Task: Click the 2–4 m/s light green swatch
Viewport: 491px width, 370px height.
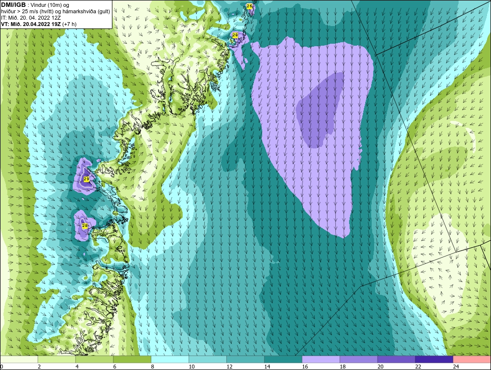Action: coord(56,359)
